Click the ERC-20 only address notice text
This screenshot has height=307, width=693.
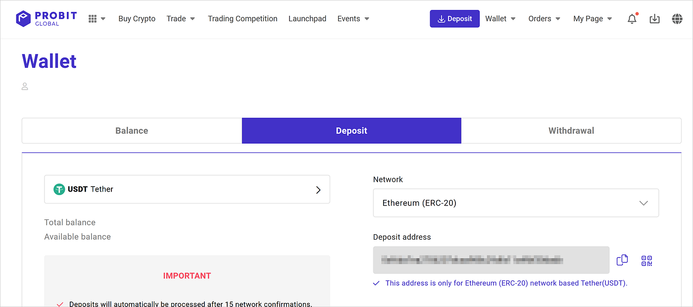tap(506, 283)
